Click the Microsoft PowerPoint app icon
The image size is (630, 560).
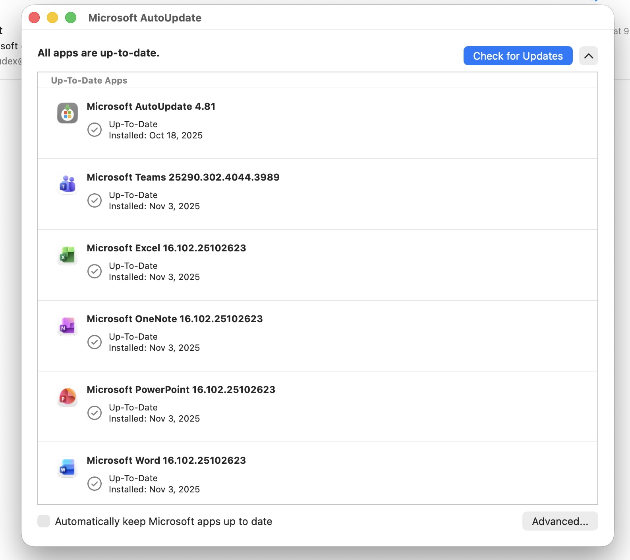68,397
